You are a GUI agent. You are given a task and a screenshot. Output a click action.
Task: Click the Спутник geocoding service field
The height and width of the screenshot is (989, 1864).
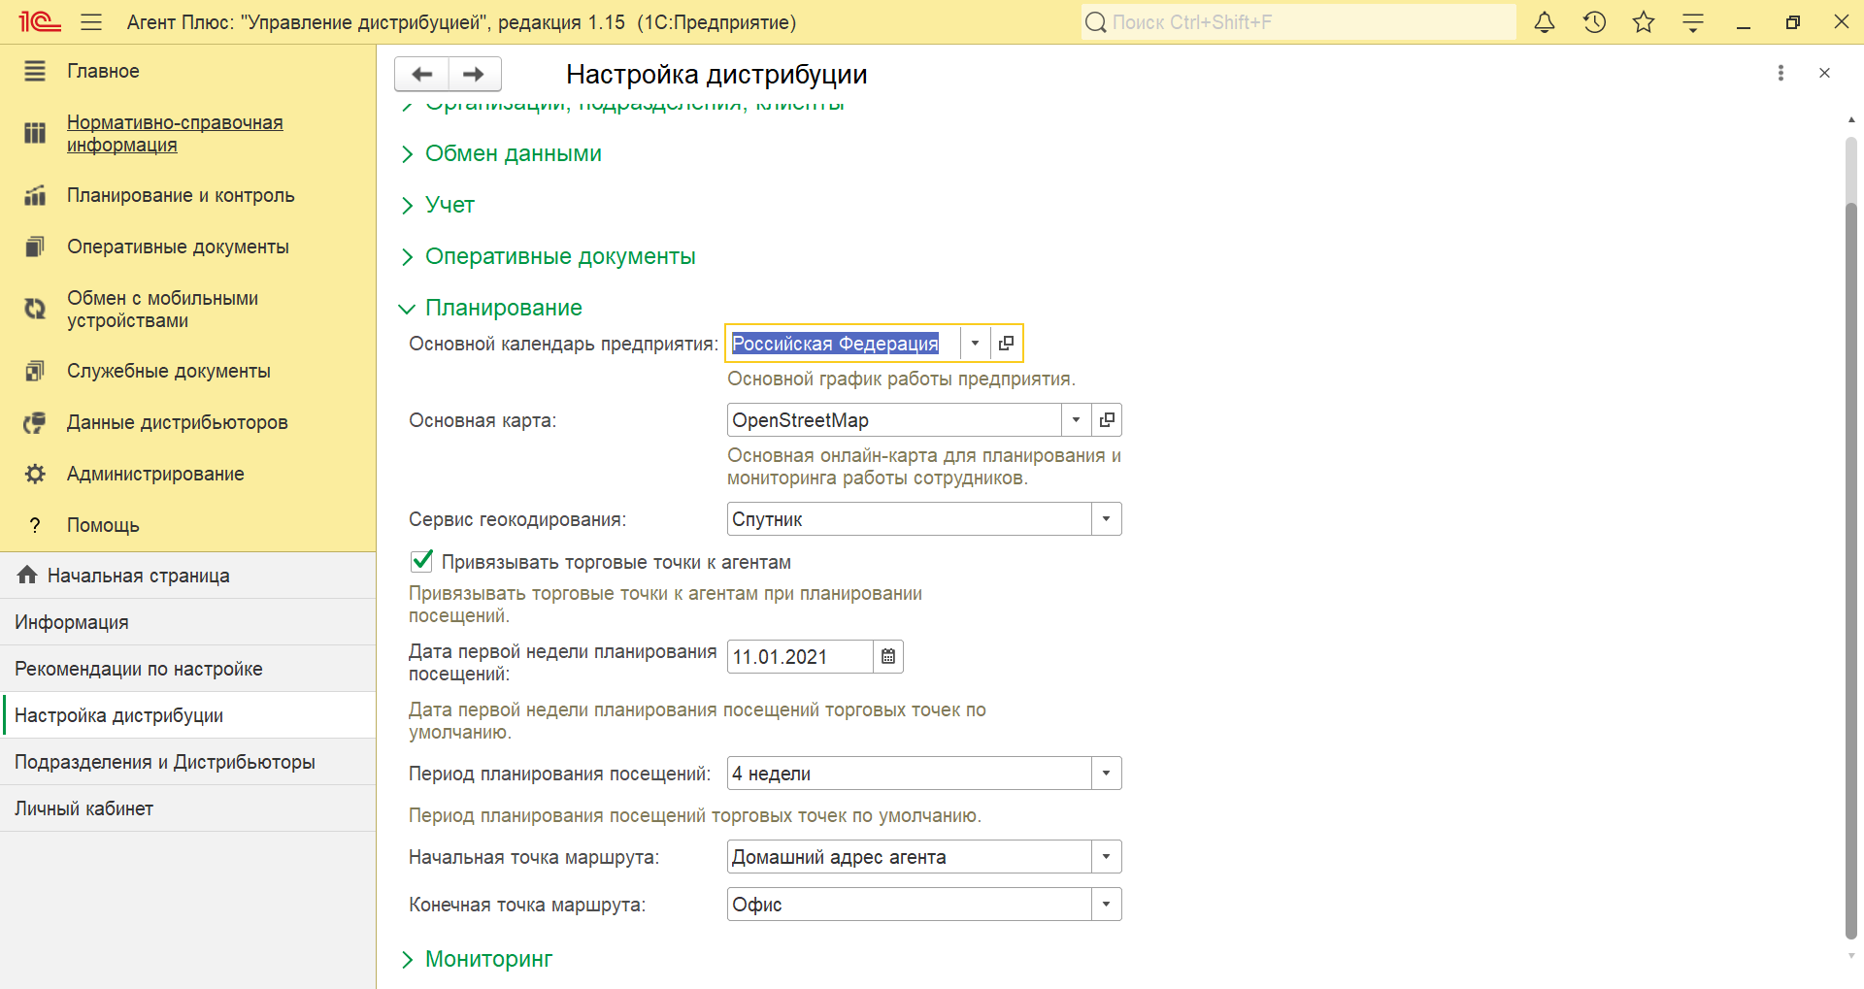[x=910, y=519]
